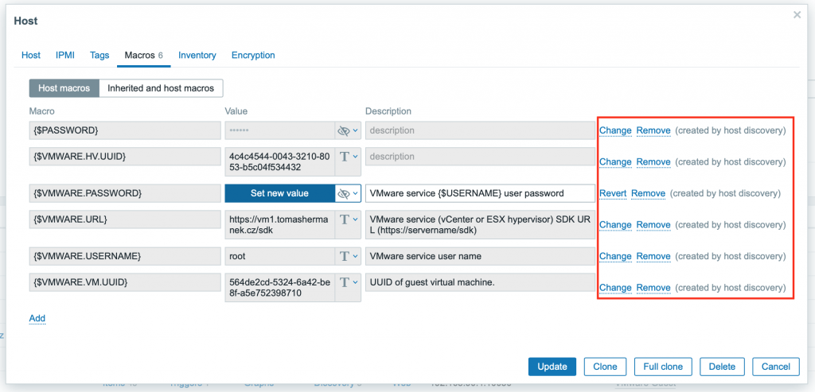Open value type dropdown for {$VMWARE.USERNAME}
The image size is (815, 392).
pos(348,256)
